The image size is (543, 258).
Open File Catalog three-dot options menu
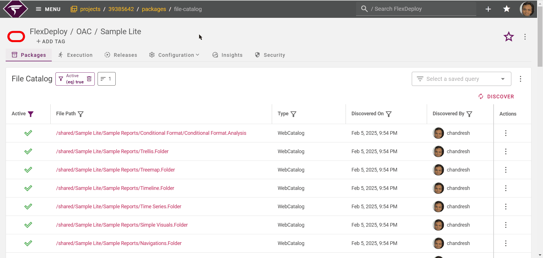[520, 79]
